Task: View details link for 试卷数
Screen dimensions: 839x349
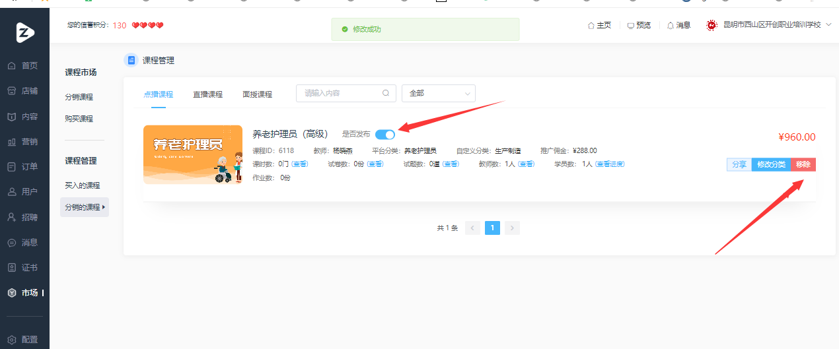Action: point(375,164)
